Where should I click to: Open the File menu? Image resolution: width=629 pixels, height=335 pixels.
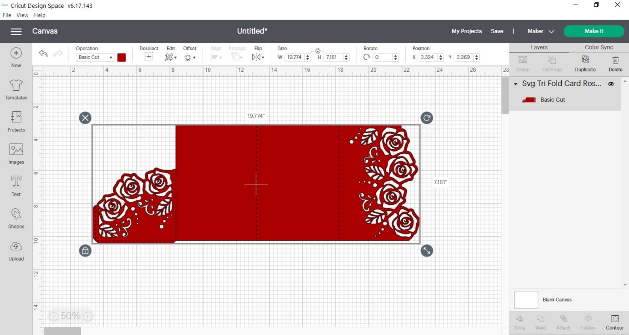(7, 15)
